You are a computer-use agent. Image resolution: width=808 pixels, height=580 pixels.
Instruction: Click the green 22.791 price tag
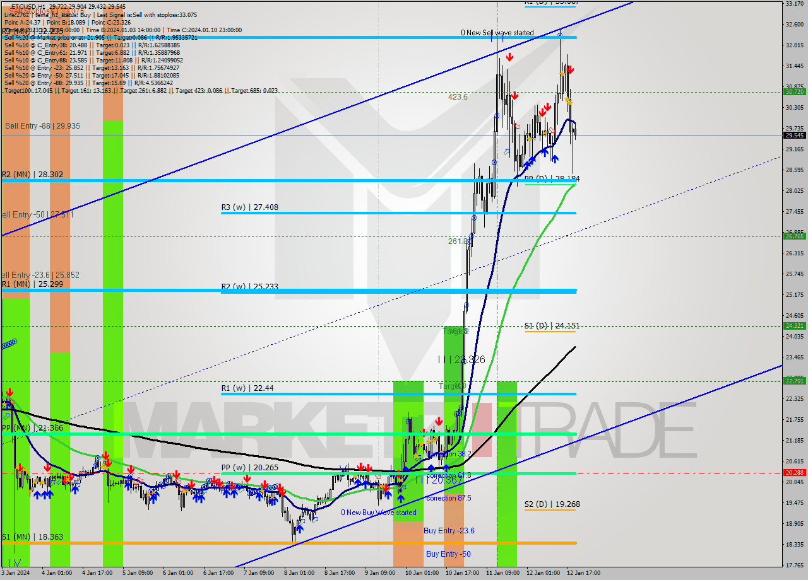(795, 381)
